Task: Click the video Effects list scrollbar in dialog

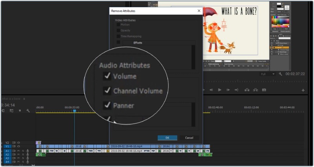Action: pos(193,57)
